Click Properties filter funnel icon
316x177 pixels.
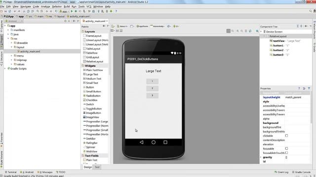309,88
